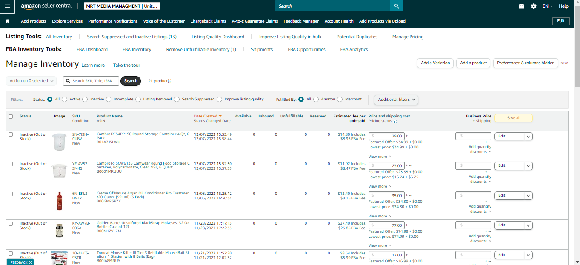Open the Golden Barrel molasses thumbnail
The width and height of the screenshot is (580, 265).
60,231
